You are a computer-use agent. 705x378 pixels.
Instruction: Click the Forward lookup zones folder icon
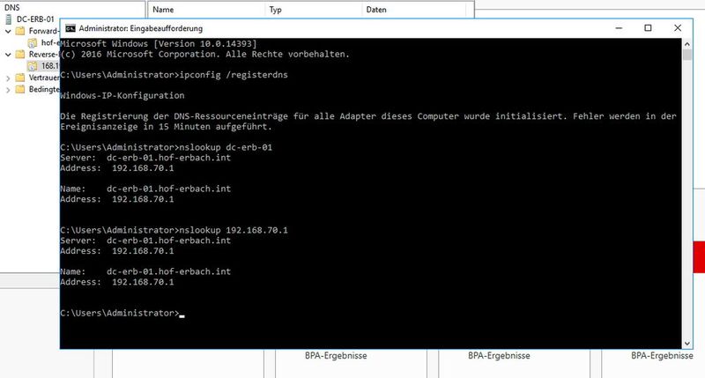(20, 31)
